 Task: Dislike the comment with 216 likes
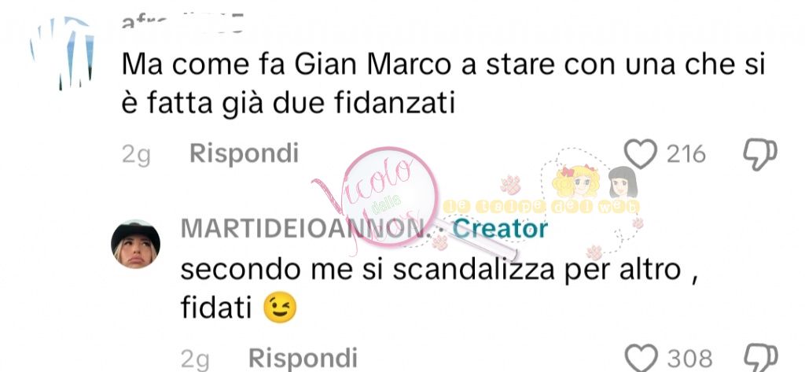click(x=760, y=155)
